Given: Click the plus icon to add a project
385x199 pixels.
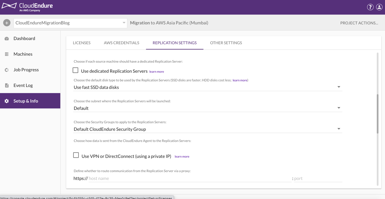Looking at the screenshot, I should (6, 22).
